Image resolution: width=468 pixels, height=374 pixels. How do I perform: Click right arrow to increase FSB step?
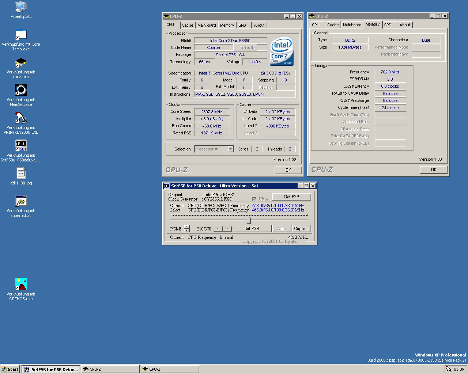tap(227, 229)
